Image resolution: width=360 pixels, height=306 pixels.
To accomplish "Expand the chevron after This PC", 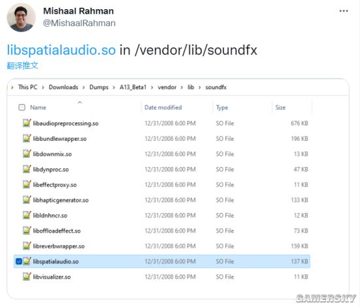I will click(x=43, y=87).
